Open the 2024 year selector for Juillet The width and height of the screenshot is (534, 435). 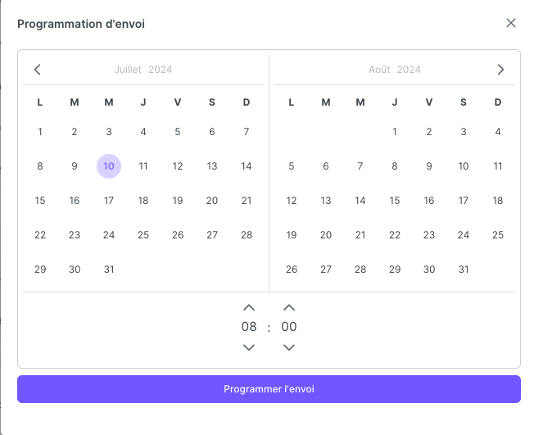pos(160,70)
